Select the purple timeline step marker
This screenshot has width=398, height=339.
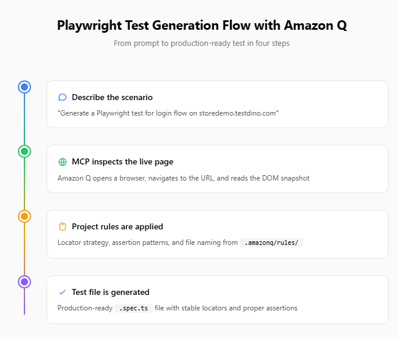(24, 281)
